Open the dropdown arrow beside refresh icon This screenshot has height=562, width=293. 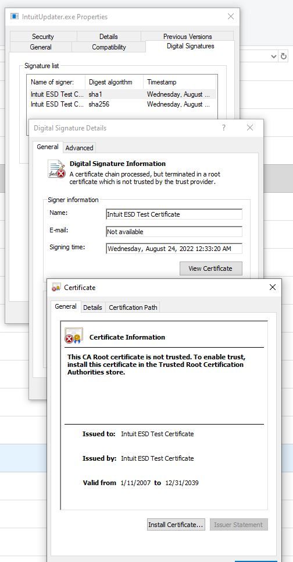274,56
